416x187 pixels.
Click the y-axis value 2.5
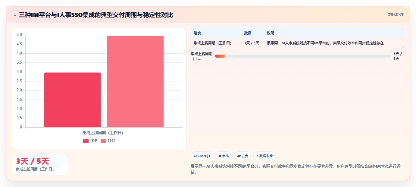[x=19, y=81]
